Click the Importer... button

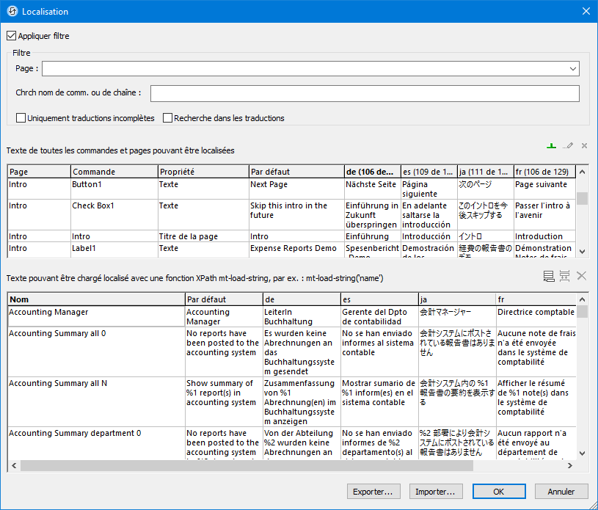(x=436, y=491)
